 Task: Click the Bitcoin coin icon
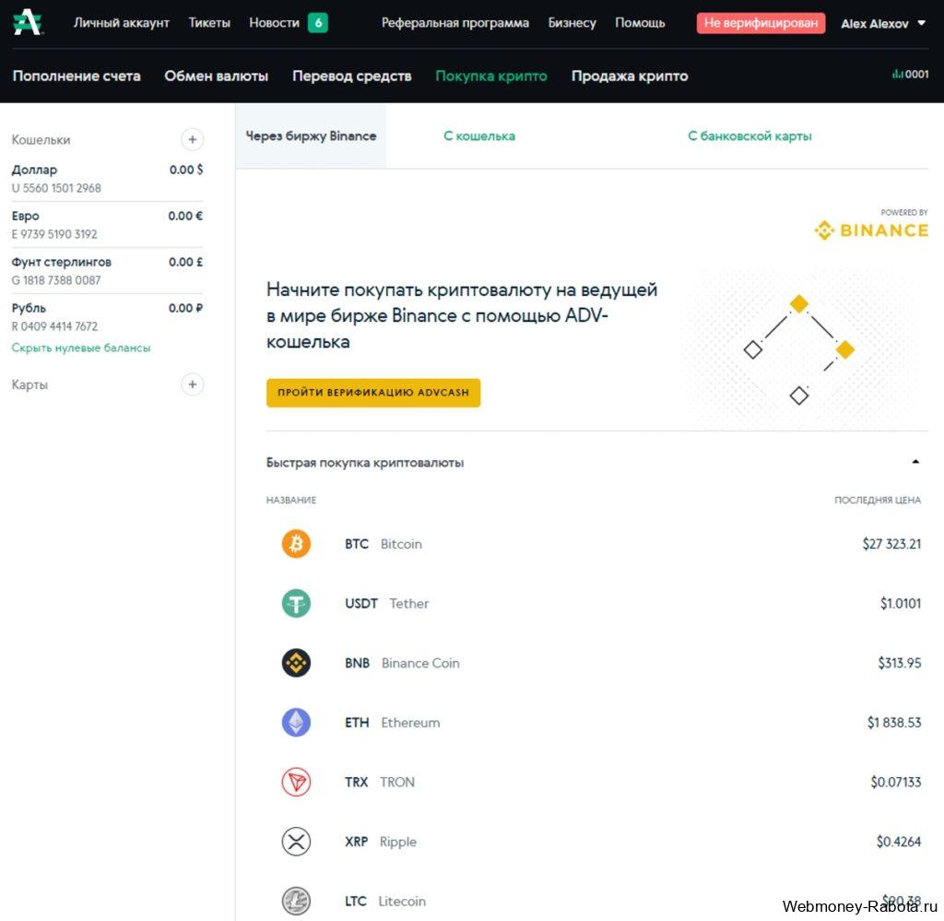tap(296, 544)
